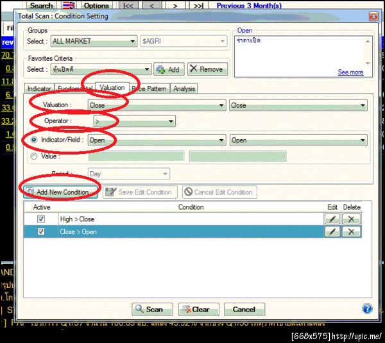
Task: Delete the Close > Open condition
Action: click(352, 231)
